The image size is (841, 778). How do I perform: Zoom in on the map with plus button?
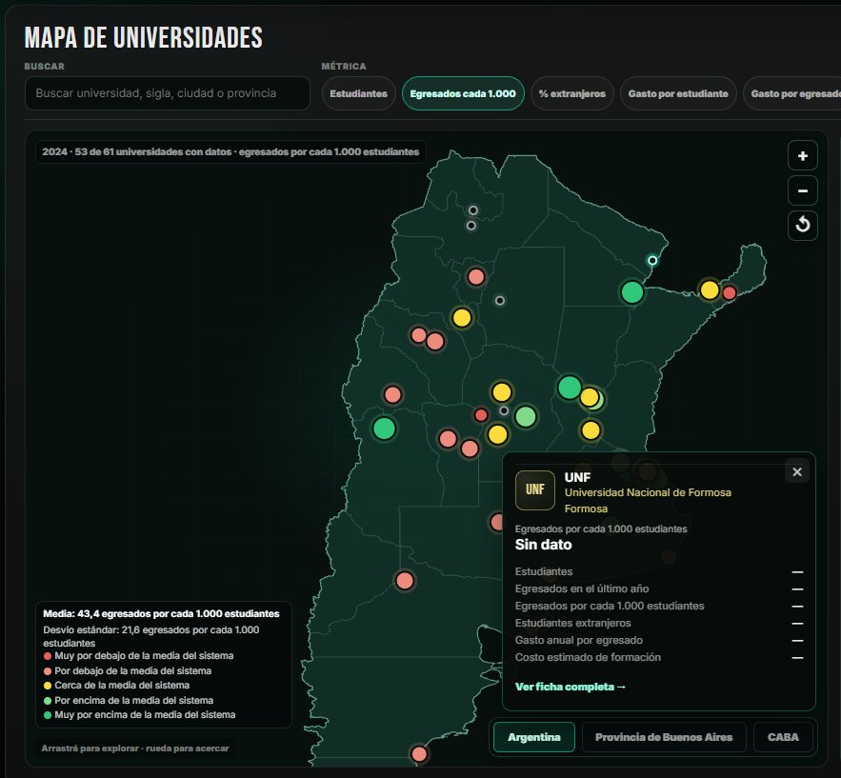802,156
